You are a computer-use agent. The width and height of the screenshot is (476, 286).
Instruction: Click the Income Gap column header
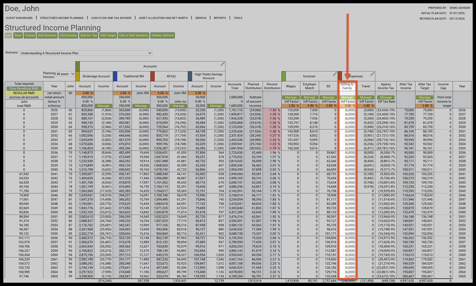click(443, 86)
